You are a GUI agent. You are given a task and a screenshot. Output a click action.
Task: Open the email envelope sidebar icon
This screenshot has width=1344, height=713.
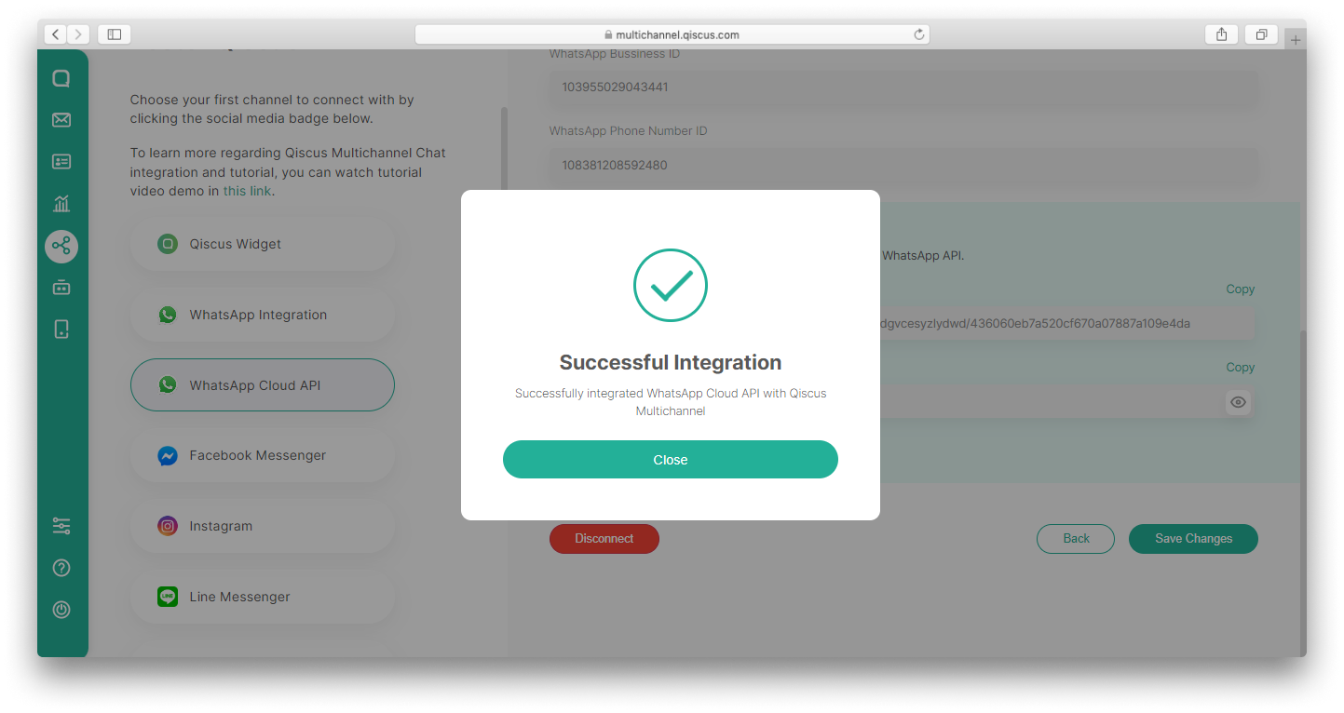(x=61, y=120)
